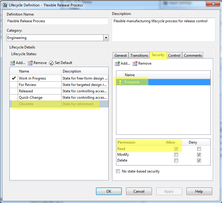
Task: Close the Lifecycle Definition dialog
Action: tap(213, 4)
